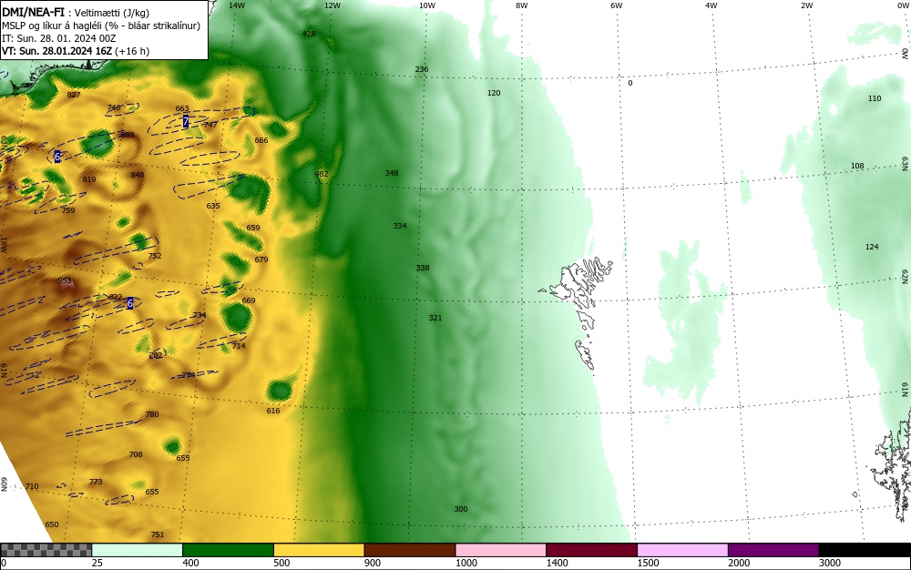
Task: Click the map value '888'
Action: tap(128, 136)
